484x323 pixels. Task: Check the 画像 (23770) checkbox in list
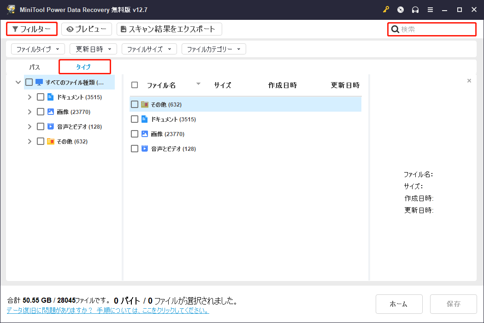(134, 134)
